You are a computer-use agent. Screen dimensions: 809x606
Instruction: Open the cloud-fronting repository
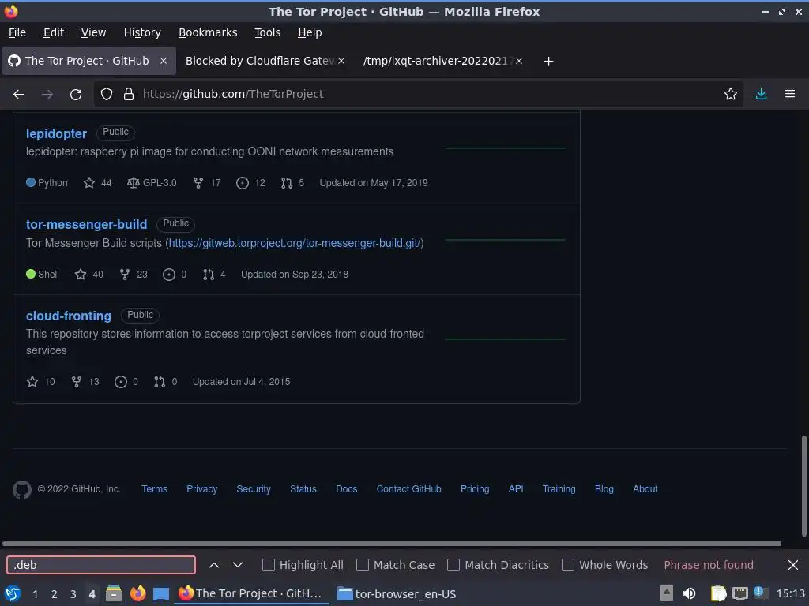(69, 316)
